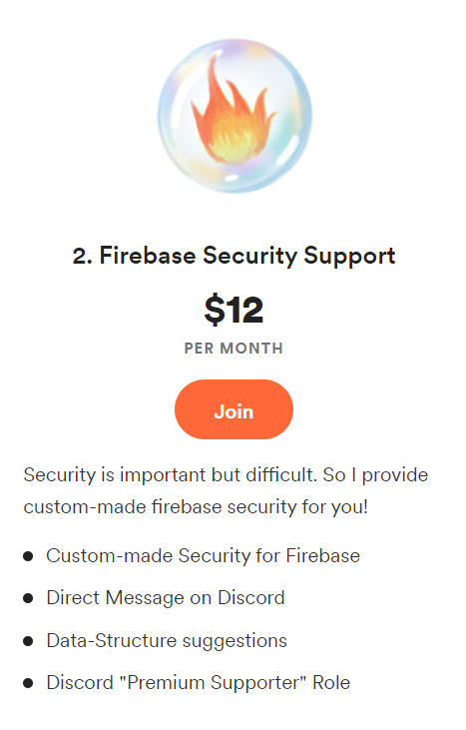Screen dimensions: 466x730
Task: Click the fire bubble tier image
Action: pyautogui.click(x=234, y=116)
